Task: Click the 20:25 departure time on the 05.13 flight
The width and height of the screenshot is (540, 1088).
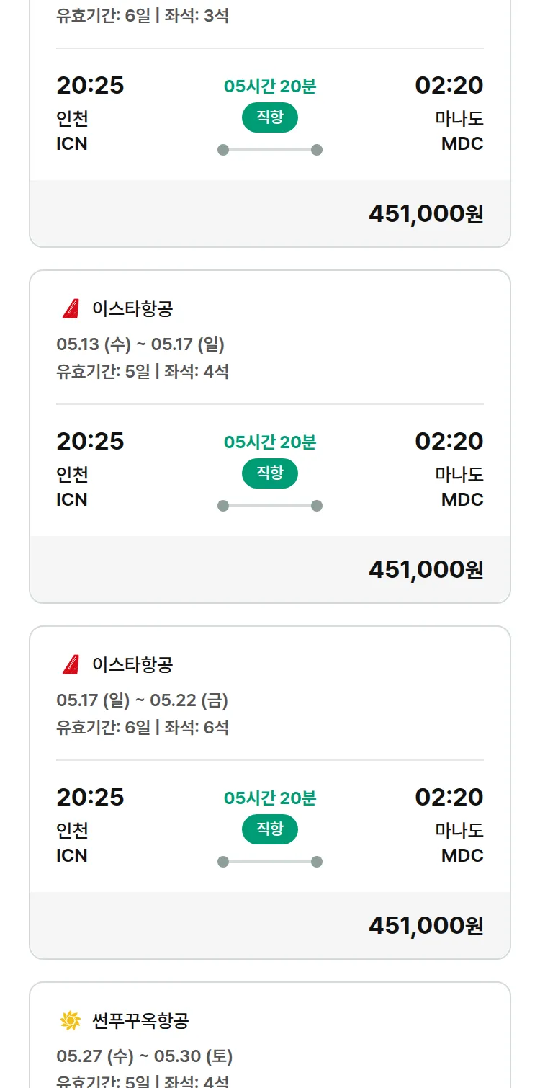Action: (x=90, y=441)
